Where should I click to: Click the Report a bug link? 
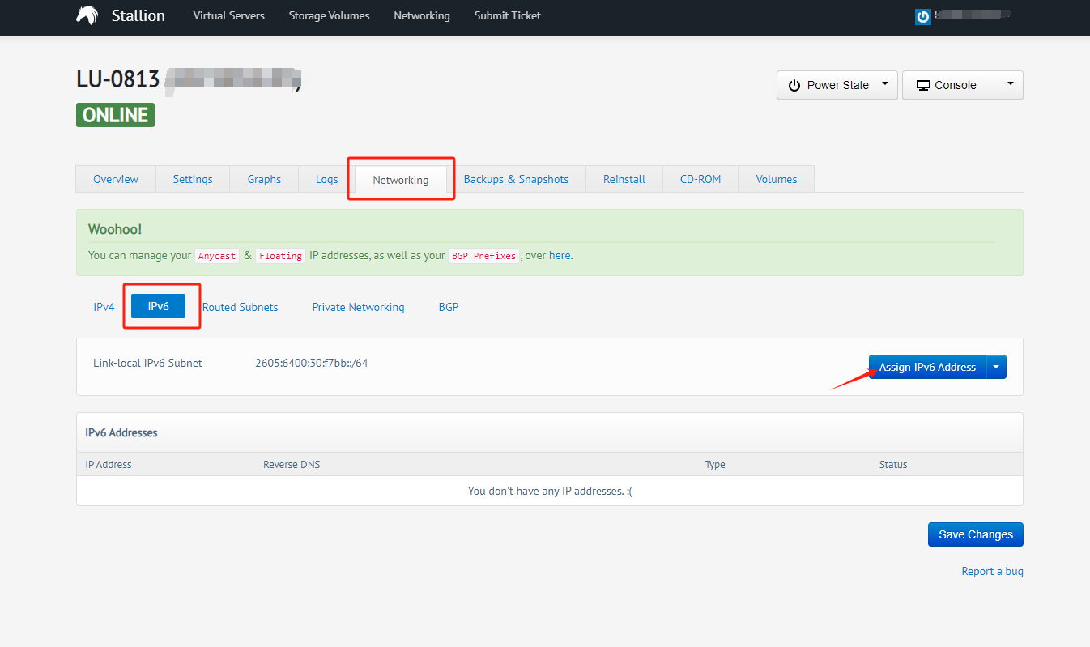click(x=992, y=571)
